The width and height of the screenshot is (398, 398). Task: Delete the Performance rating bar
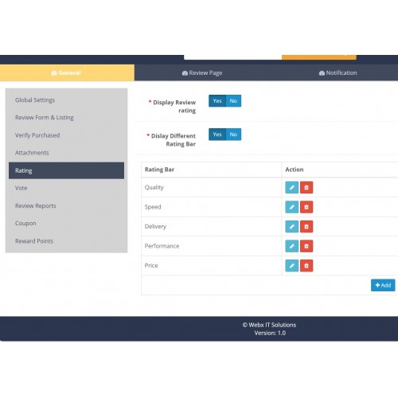[306, 246]
